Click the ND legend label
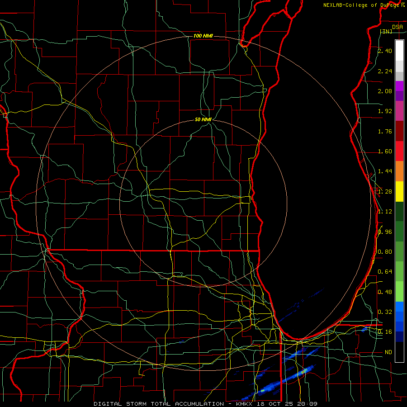 tap(388, 352)
